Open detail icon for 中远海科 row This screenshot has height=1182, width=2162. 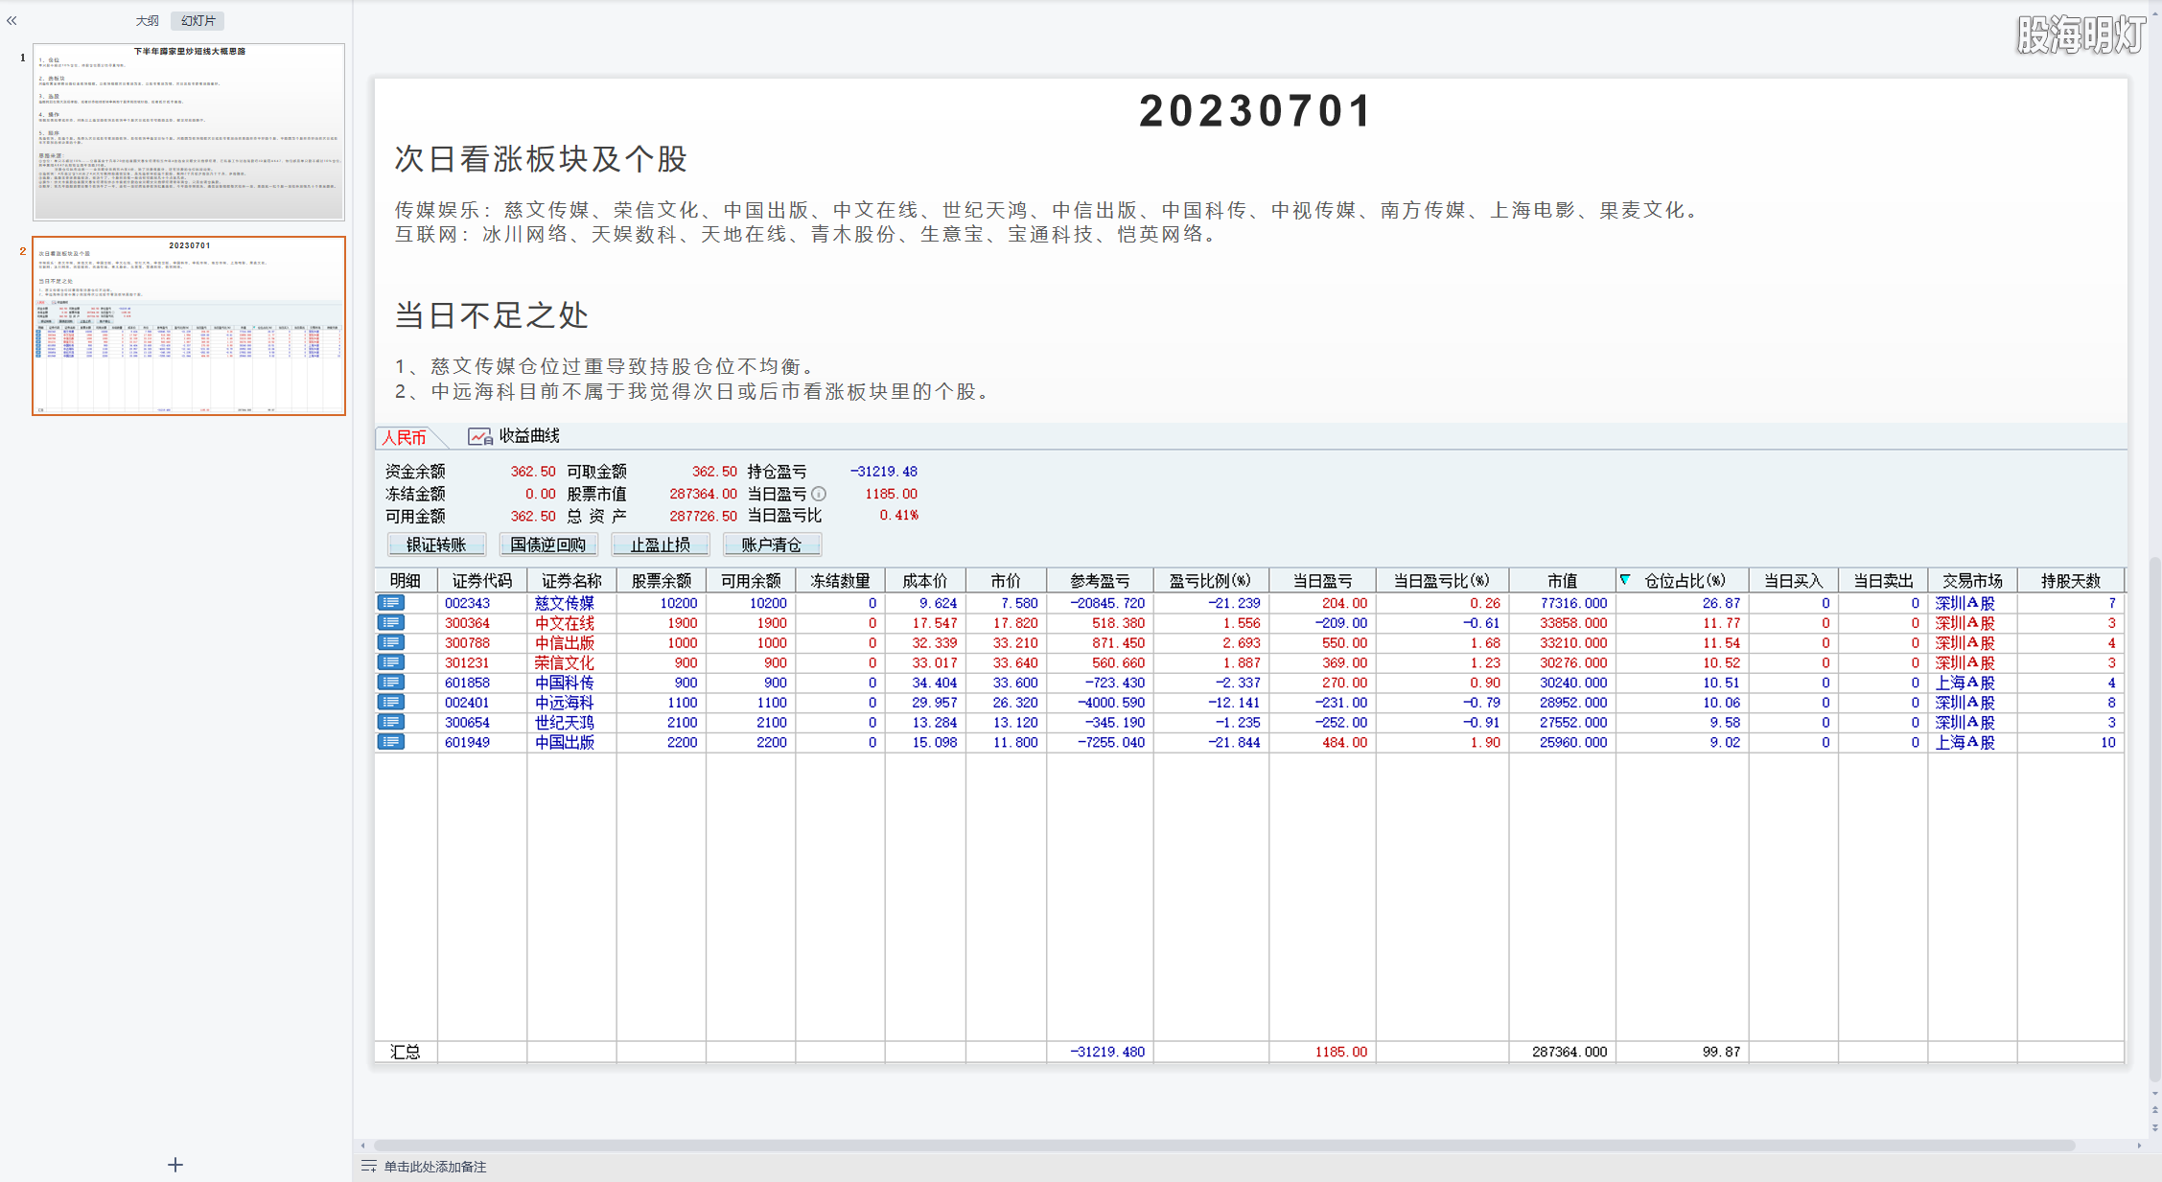point(391,703)
